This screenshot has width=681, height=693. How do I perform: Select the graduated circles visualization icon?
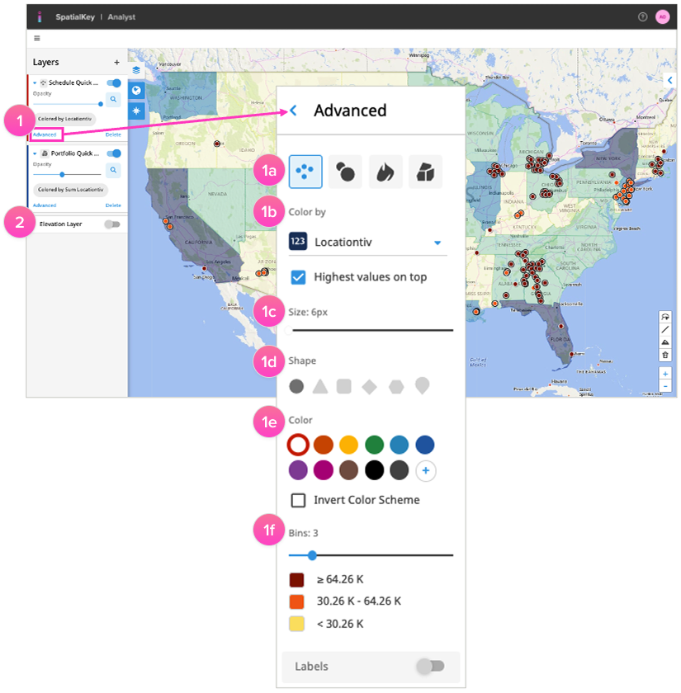[345, 172]
